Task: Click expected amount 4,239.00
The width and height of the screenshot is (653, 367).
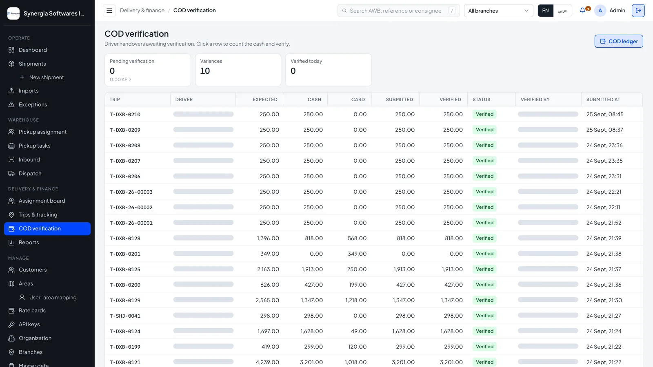Action: (267, 362)
